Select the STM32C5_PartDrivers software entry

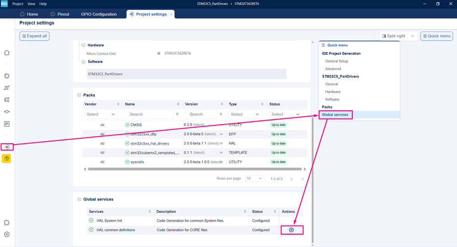point(187,74)
